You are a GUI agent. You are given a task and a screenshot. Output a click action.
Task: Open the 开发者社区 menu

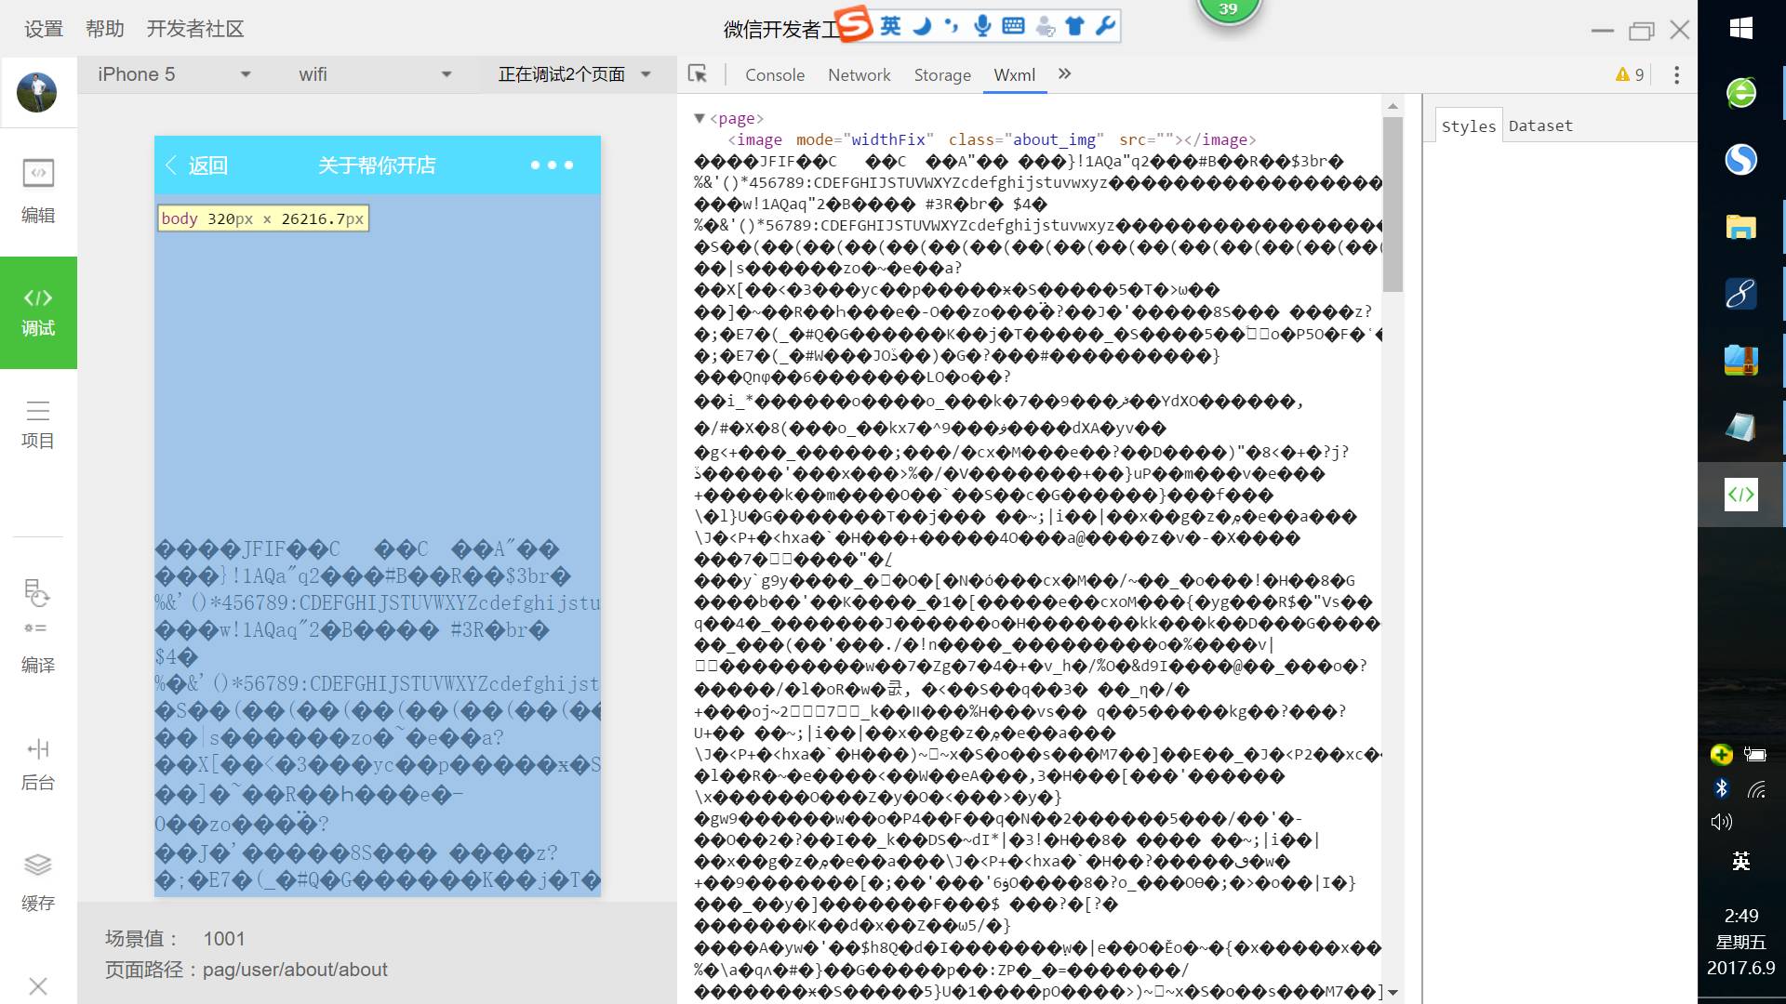pyautogui.click(x=194, y=29)
